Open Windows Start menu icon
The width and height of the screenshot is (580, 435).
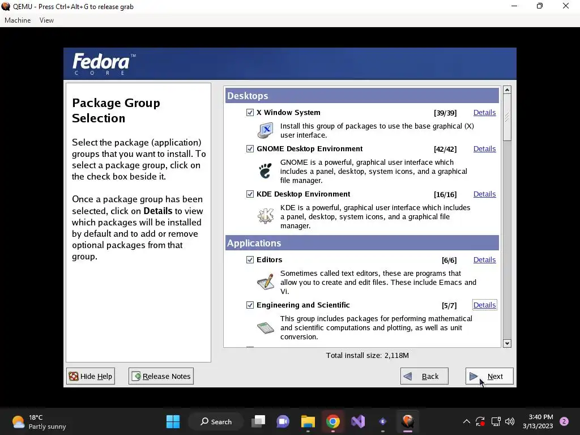[x=173, y=421]
